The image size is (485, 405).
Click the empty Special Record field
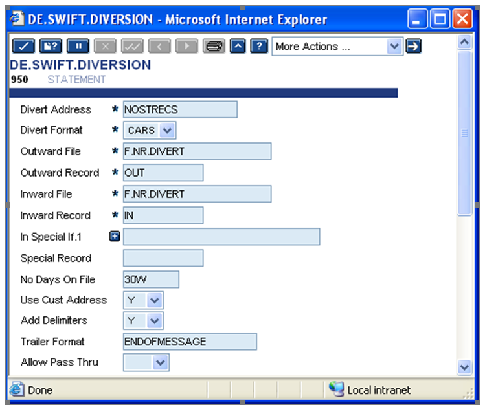click(163, 258)
